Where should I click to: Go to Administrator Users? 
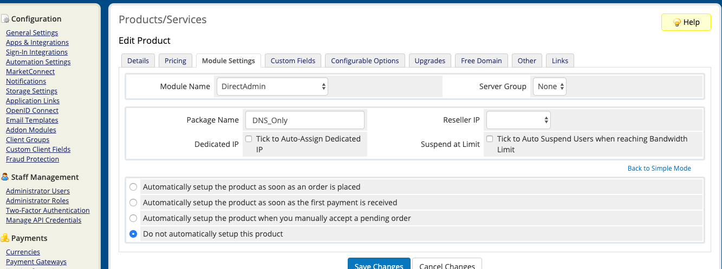pyautogui.click(x=38, y=191)
